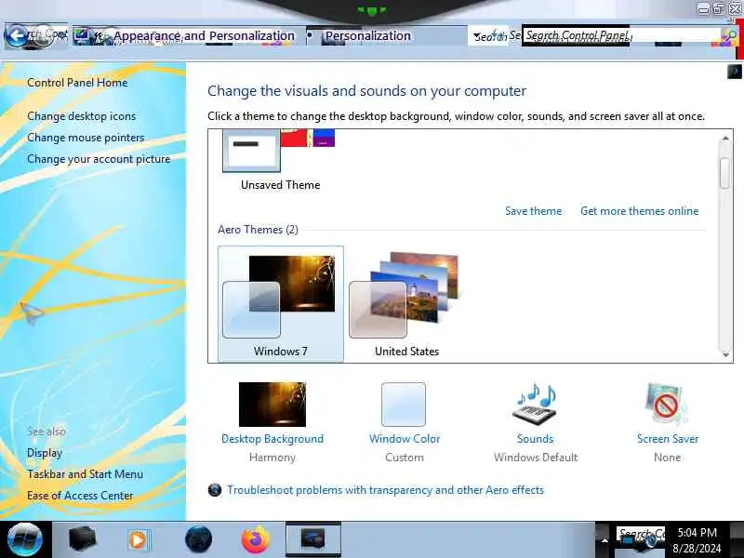The width and height of the screenshot is (744, 558).
Task: Click theme list scroll down arrow
Action: (725, 355)
